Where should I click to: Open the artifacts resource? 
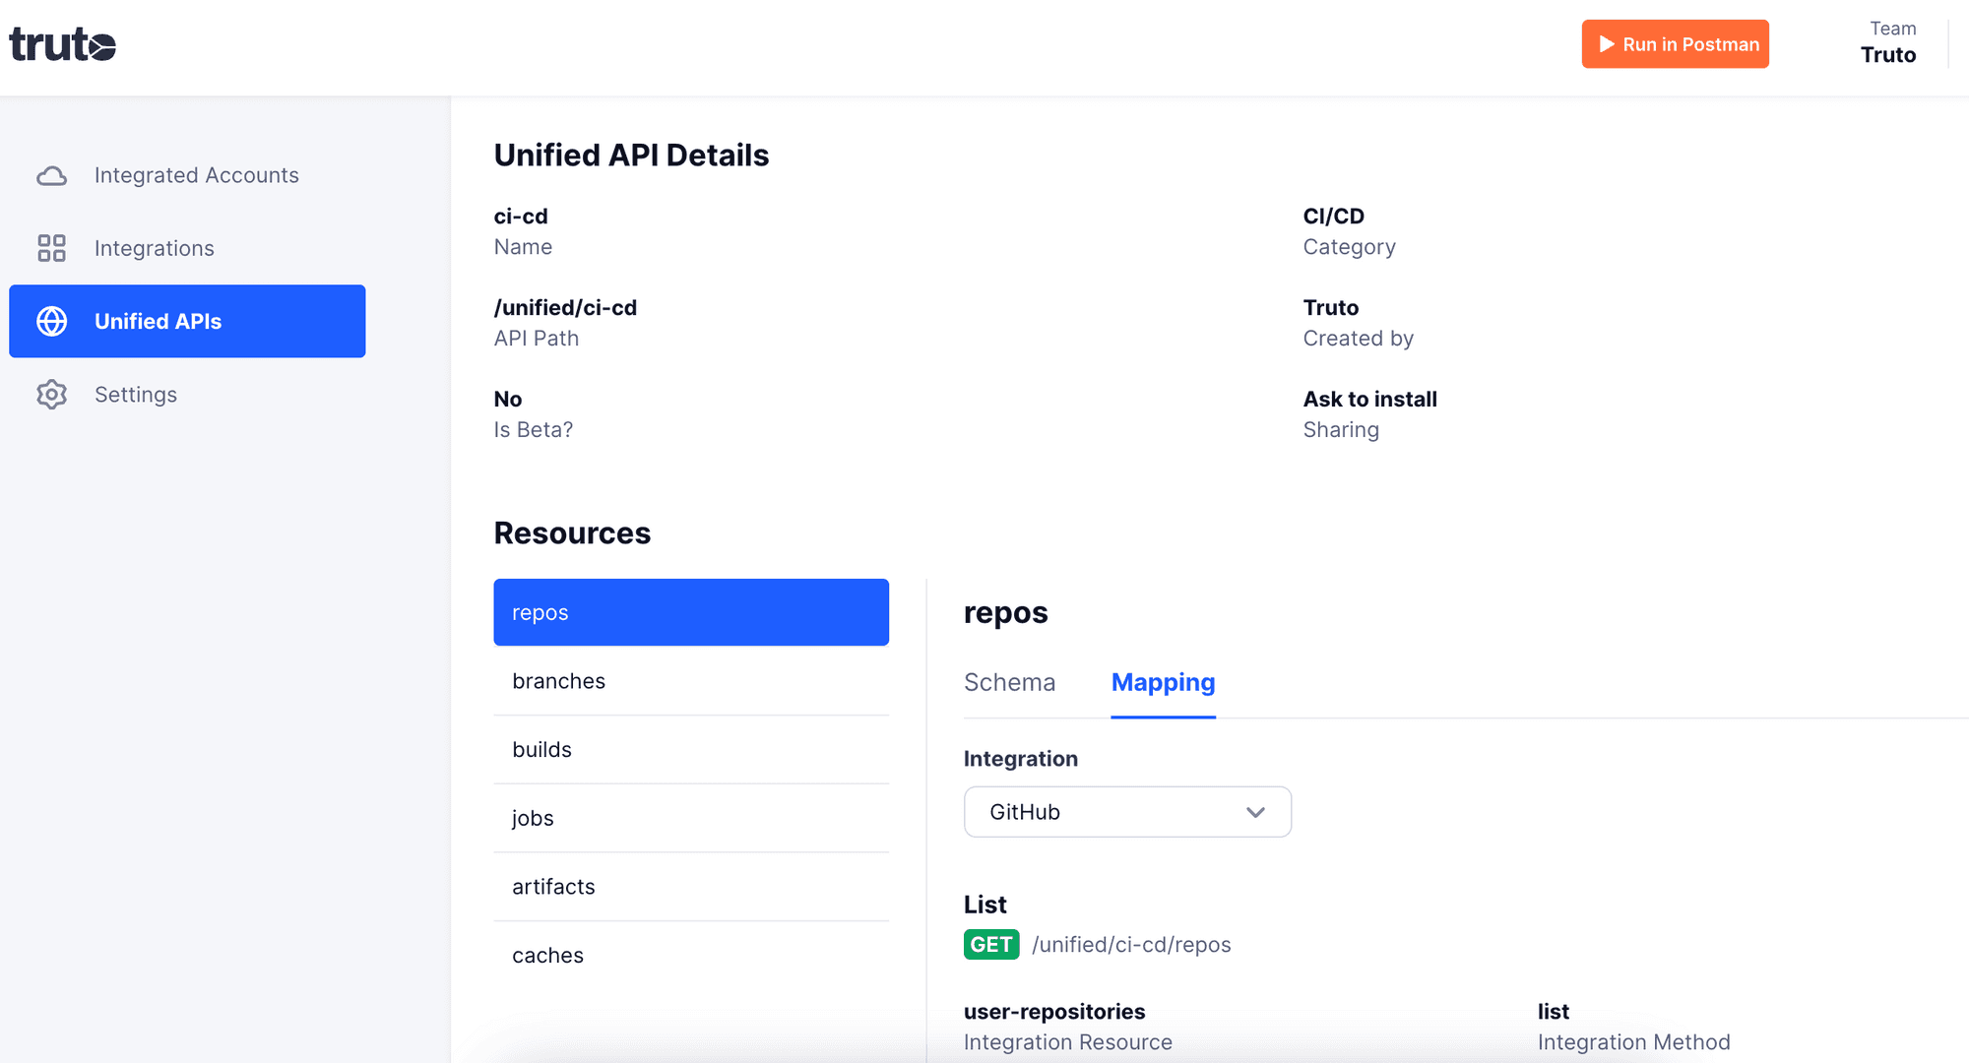pos(691,886)
